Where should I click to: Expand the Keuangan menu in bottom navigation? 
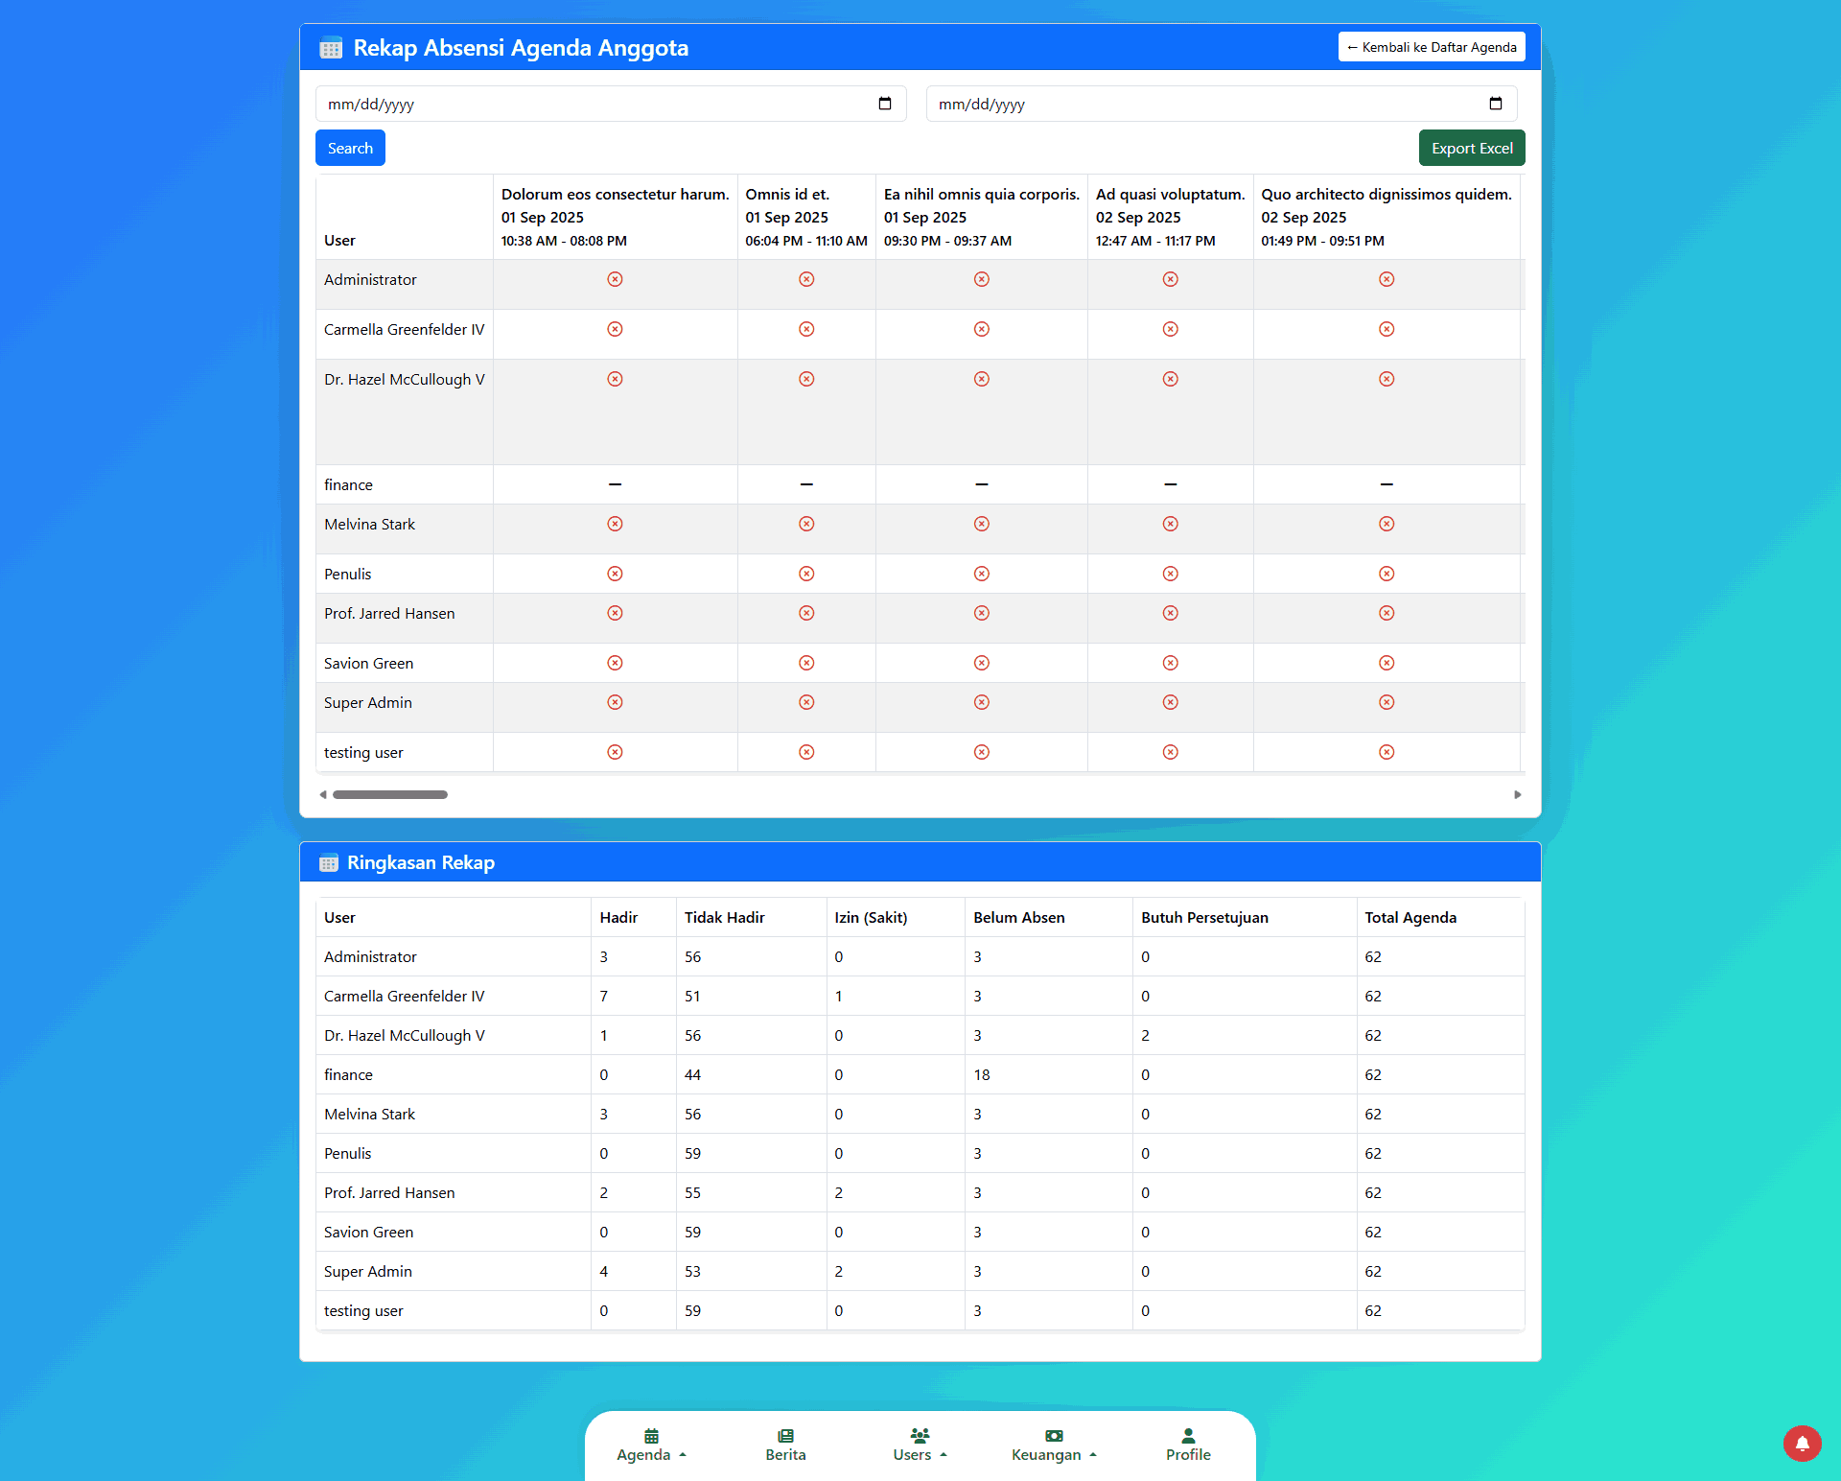tap(1053, 1444)
